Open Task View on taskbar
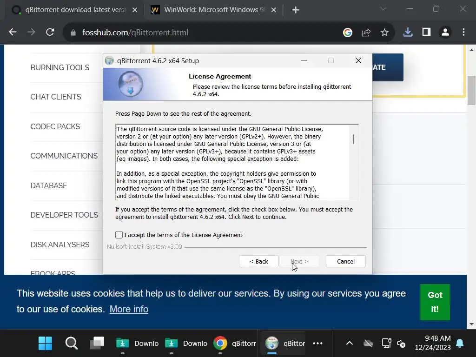Viewport: 476px width, 357px height. (x=97, y=344)
